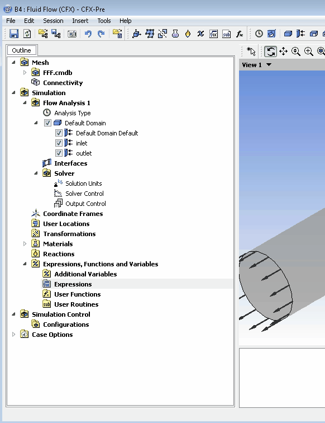Collapse the Flow Analysis 1 node
This screenshot has width=325, height=423.
(25, 103)
